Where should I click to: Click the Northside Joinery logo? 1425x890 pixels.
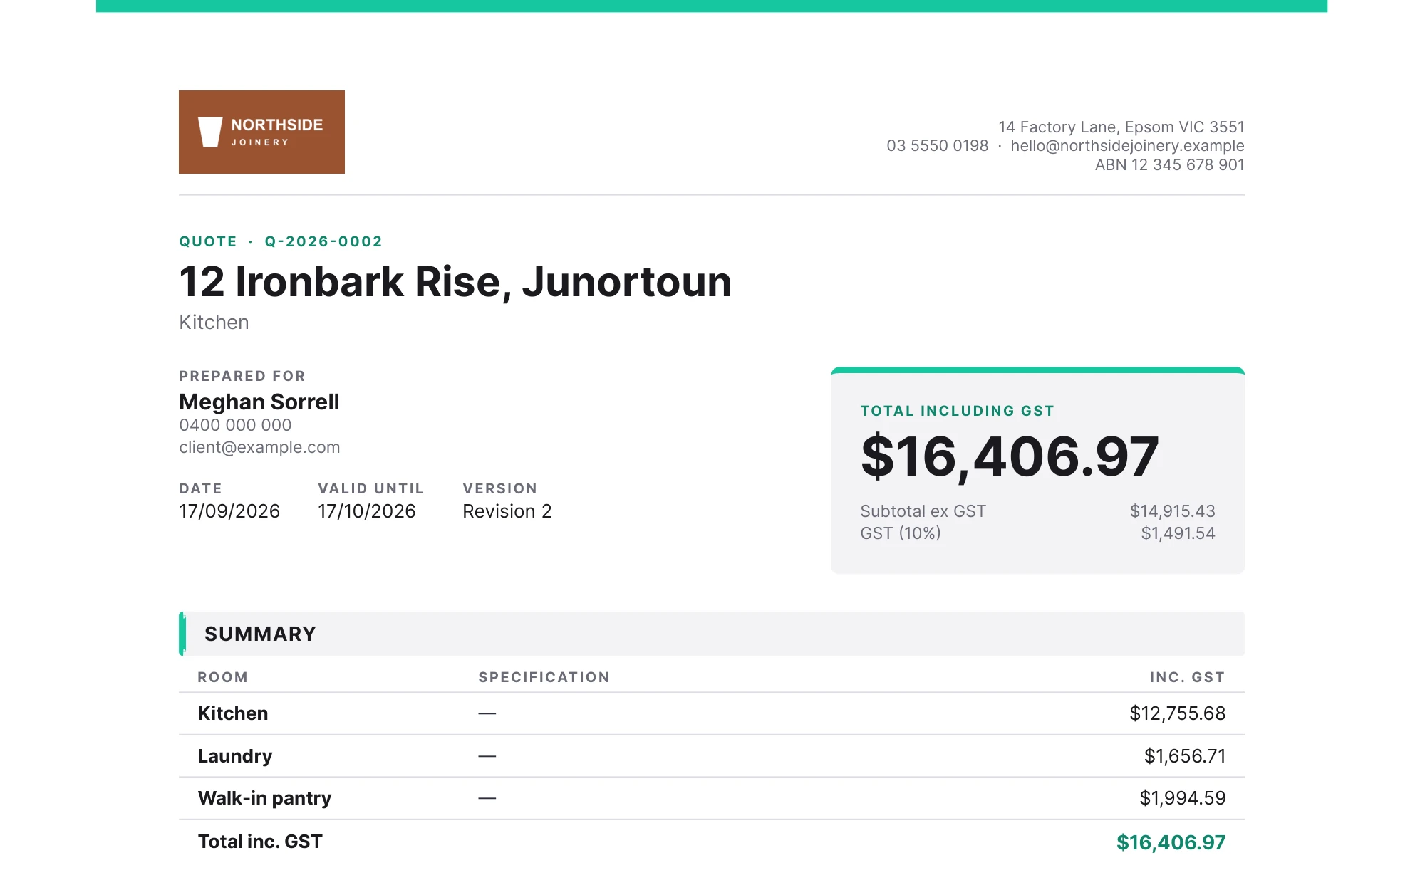(x=261, y=132)
